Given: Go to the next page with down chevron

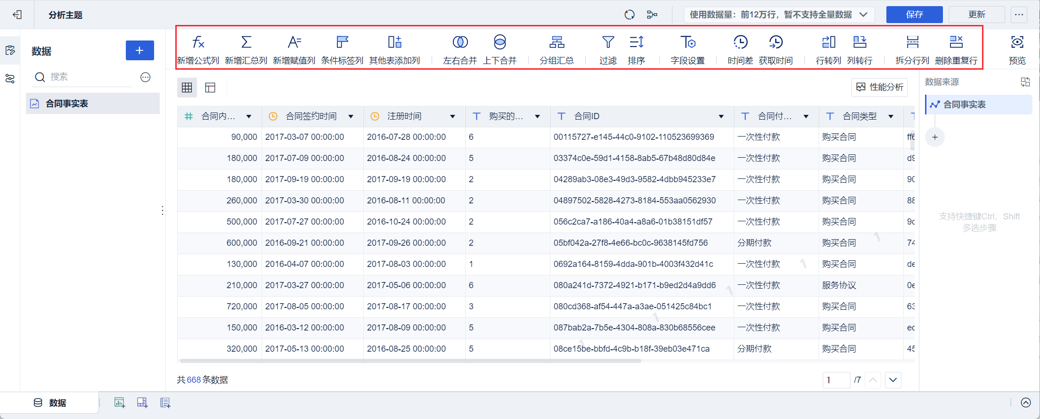Looking at the screenshot, I should pos(893,380).
